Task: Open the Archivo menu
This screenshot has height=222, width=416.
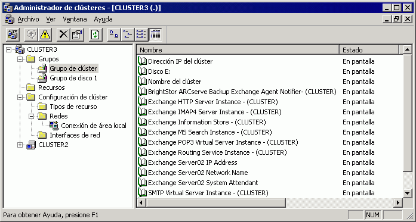Action: click(28, 19)
